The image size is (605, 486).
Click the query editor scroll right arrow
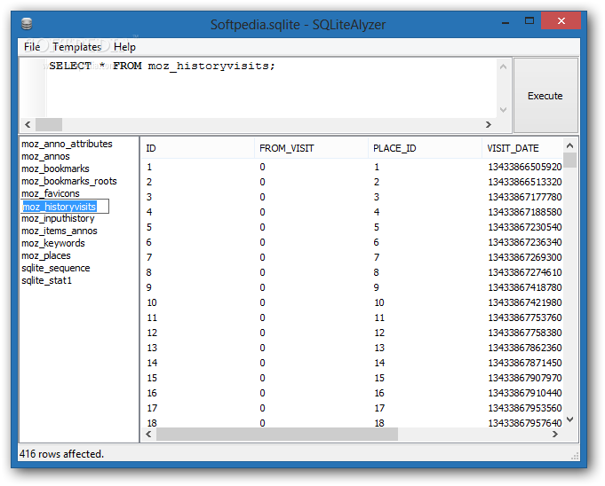tap(488, 124)
